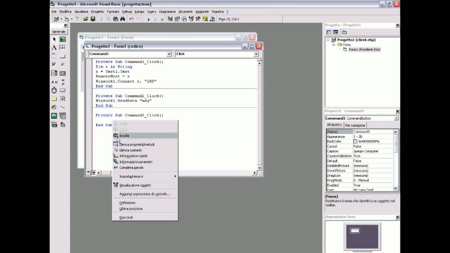The height and width of the screenshot is (253, 450).
Task: Open an existing project from the toolbar
Action: [85, 19]
